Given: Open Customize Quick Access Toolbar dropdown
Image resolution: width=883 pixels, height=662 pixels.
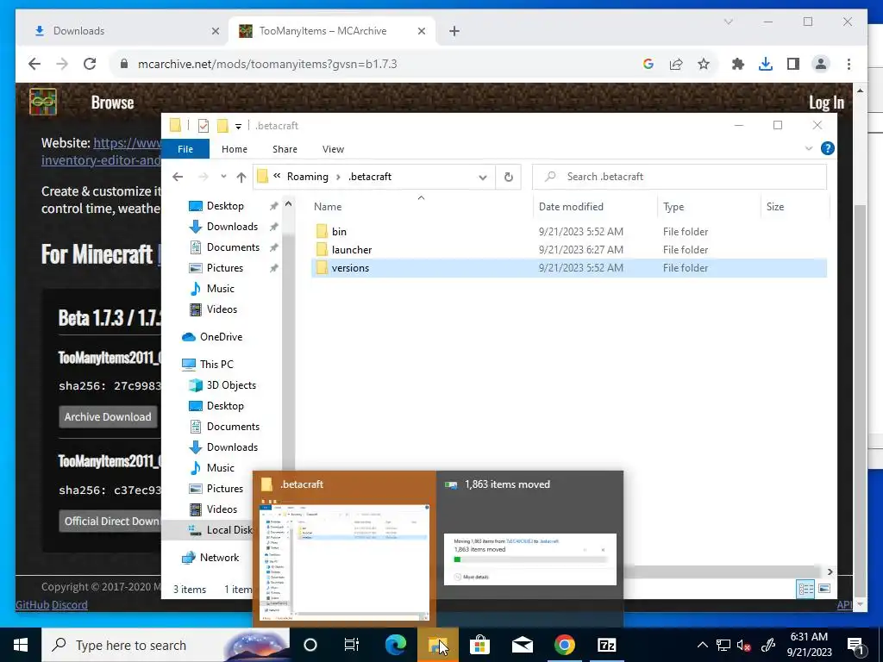Looking at the screenshot, I should click(238, 127).
